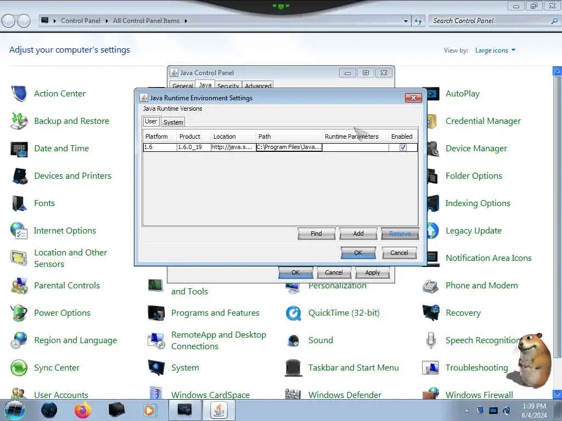Image resolution: width=562 pixels, height=421 pixels.
Task: Open the RemoteApp and Desktop Connections icon
Action: click(x=156, y=340)
